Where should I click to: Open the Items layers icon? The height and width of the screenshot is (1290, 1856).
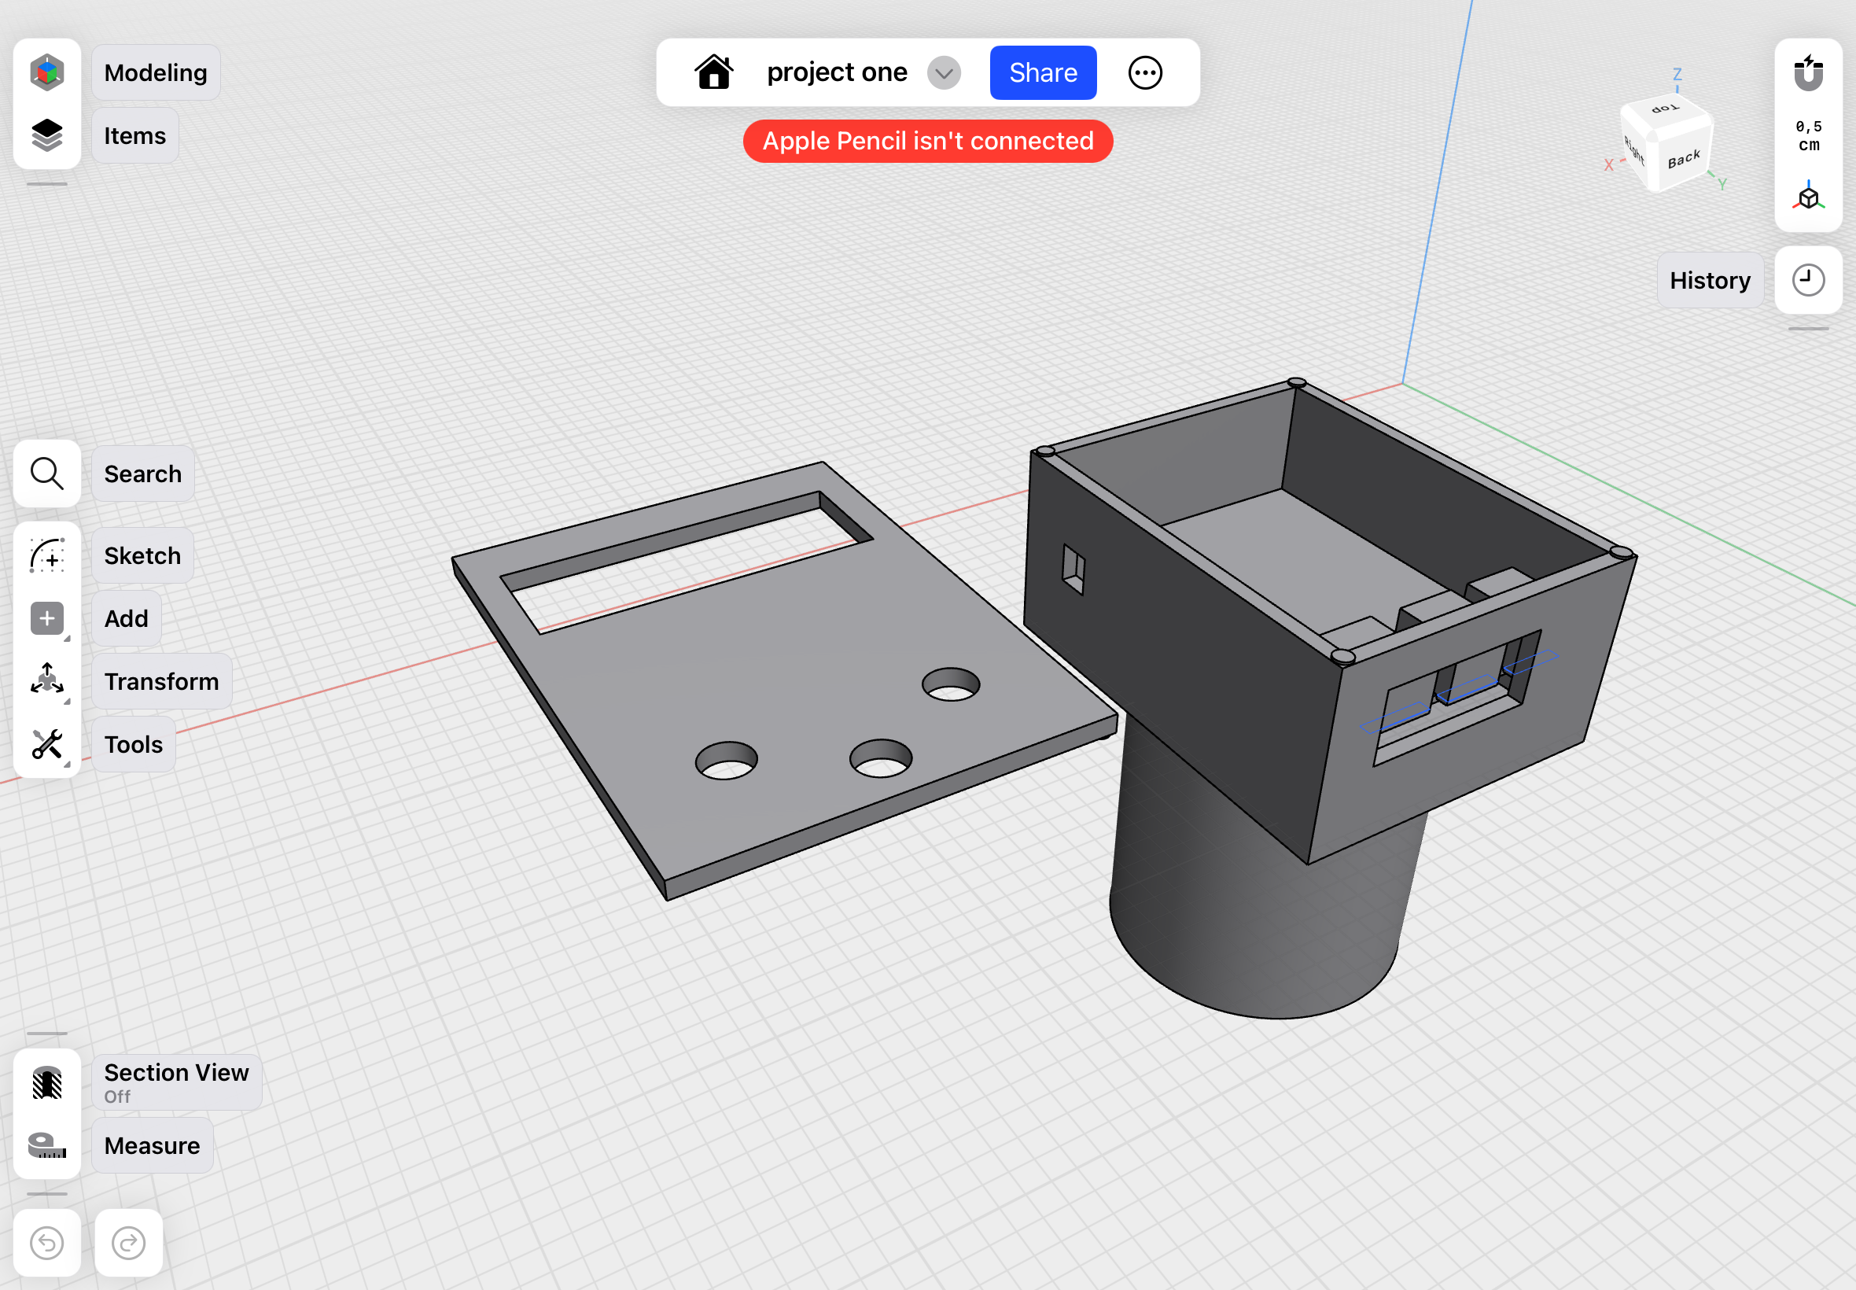47,135
